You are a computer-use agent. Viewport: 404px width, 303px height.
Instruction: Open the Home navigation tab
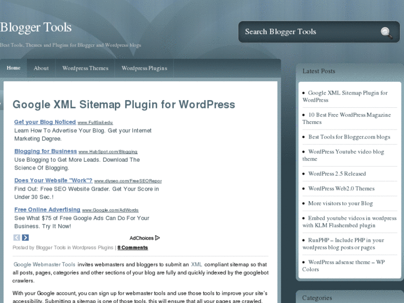[13, 68]
